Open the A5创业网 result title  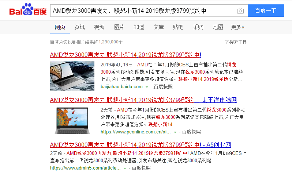click(141, 145)
